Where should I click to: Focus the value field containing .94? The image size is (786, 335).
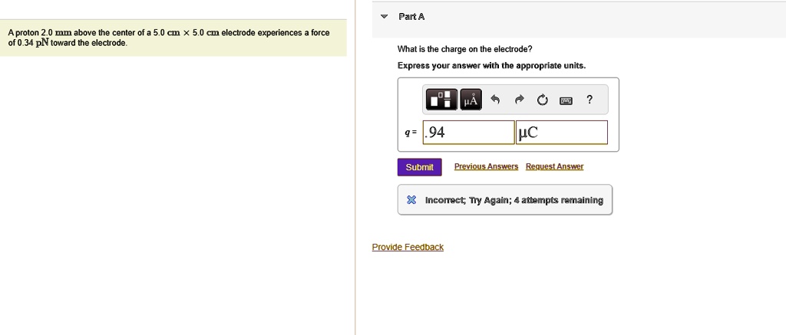[469, 132]
